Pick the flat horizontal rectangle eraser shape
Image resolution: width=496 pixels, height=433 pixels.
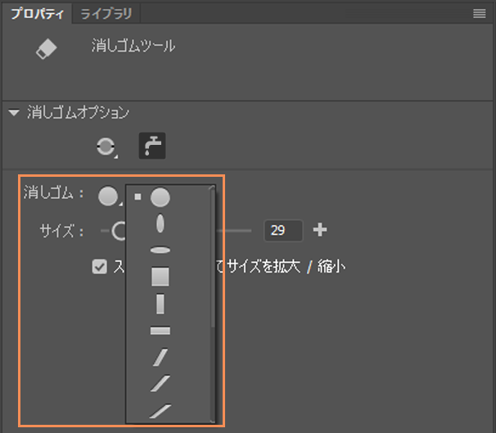[x=160, y=331]
